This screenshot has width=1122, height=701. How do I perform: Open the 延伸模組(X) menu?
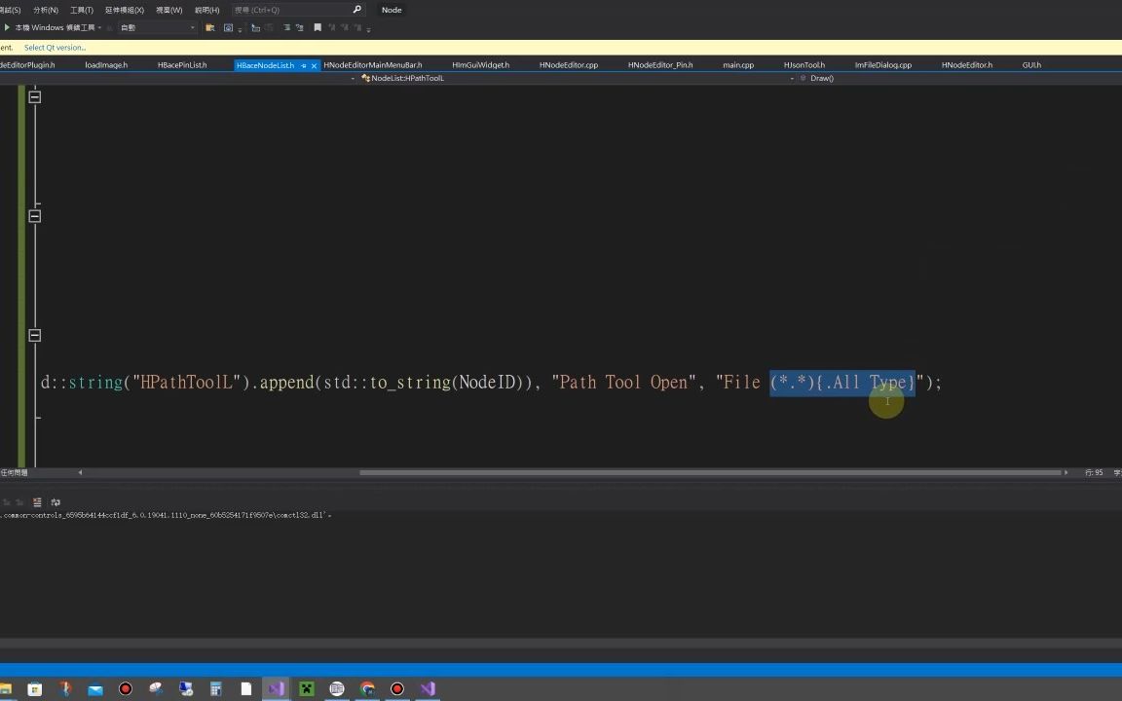[x=124, y=10]
